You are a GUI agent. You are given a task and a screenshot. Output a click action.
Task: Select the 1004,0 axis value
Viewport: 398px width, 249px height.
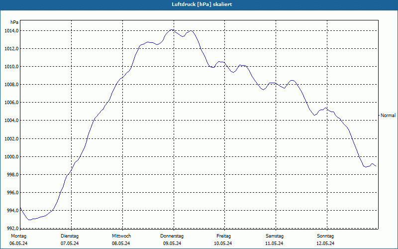click(11, 121)
